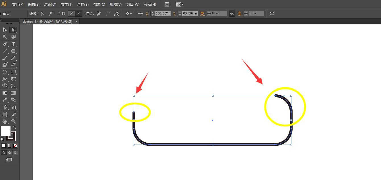
Task: Select the Type tool
Action: (13, 44)
